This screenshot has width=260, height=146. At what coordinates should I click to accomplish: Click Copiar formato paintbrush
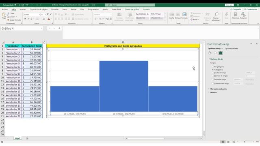8,20
